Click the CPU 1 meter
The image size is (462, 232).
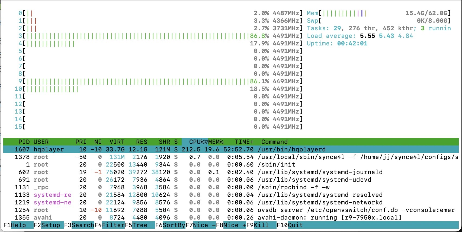[x=160, y=21]
